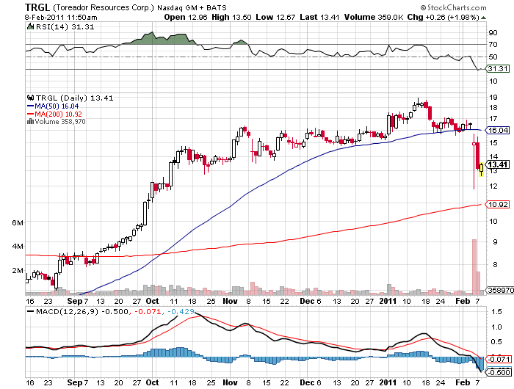Click the bold 13.41 last price tag
Screen dimensions: 514x389
point(498,164)
